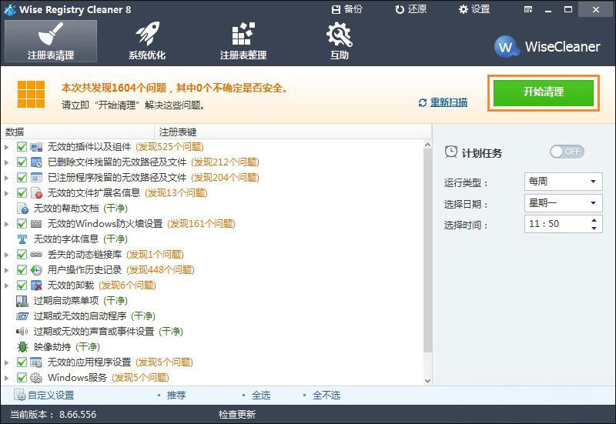Image resolution: width=616 pixels, height=424 pixels.
Task: Click the 映像劫持 bug icon
Action: 22,346
